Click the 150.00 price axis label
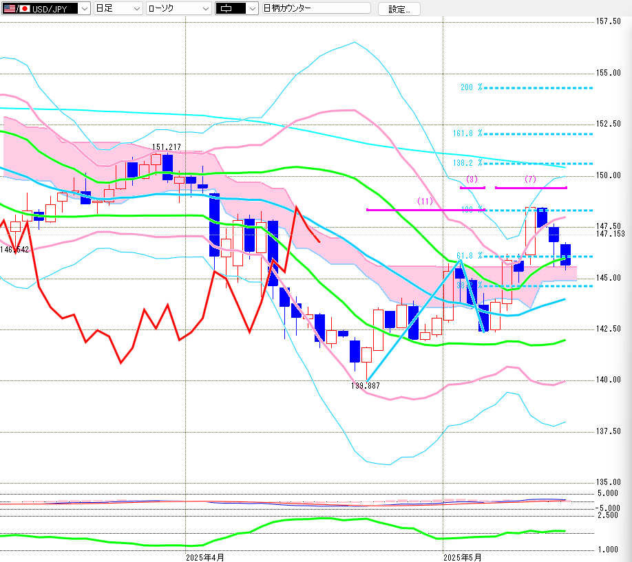632x562 pixels. click(608, 175)
